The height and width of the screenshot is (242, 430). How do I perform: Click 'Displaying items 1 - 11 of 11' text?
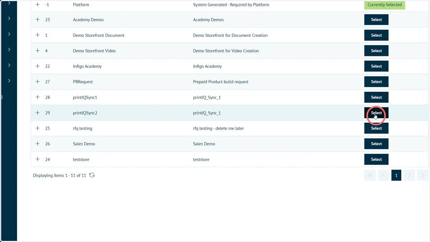click(x=59, y=175)
